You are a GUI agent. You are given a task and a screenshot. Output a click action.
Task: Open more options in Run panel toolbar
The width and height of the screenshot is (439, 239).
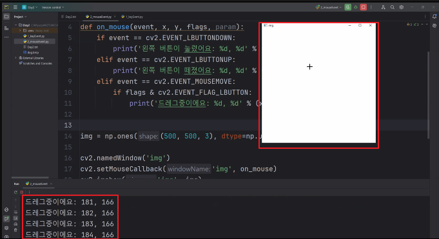click(x=29, y=192)
